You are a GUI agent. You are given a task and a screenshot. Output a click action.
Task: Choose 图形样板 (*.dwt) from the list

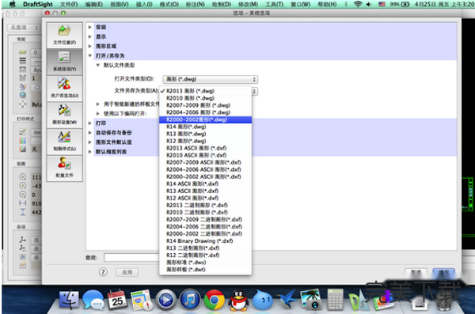point(205,270)
